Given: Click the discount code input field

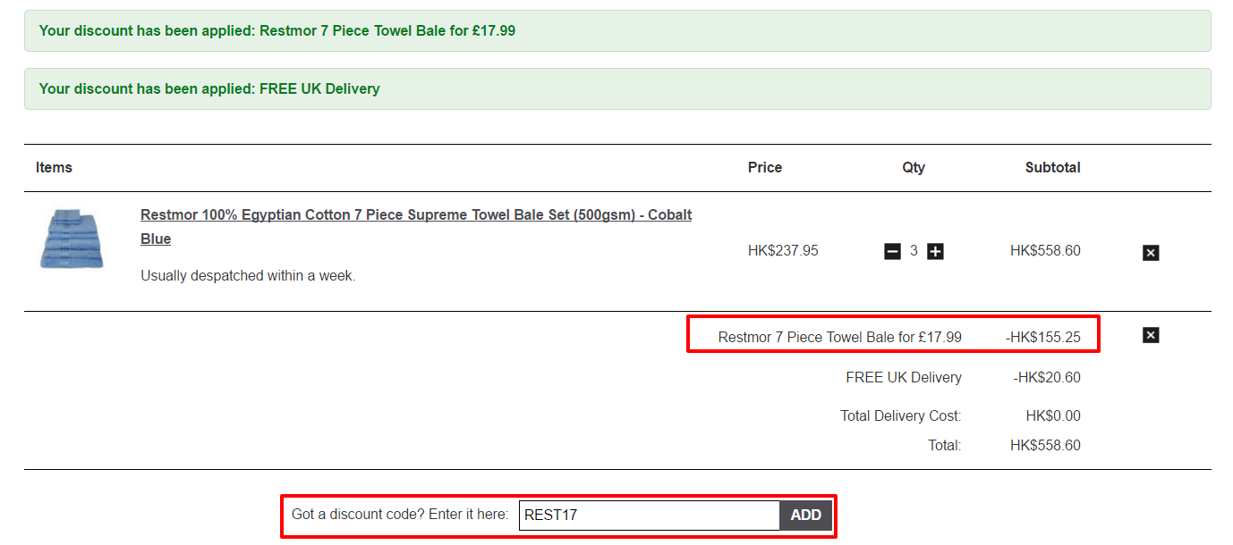Looking at the screenshot, I should [649, 516].
